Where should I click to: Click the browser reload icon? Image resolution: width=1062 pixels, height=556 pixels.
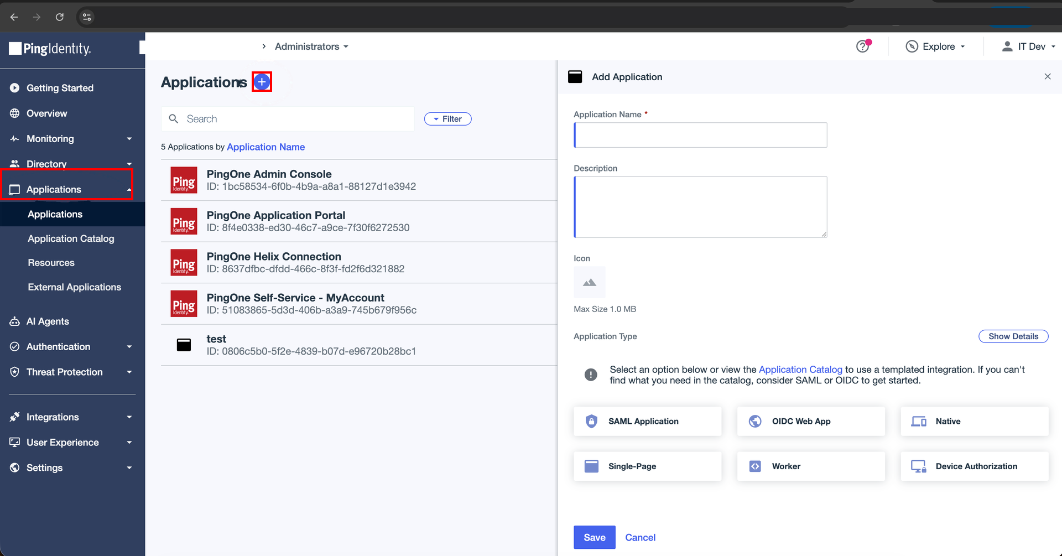[x=60, y=17]
